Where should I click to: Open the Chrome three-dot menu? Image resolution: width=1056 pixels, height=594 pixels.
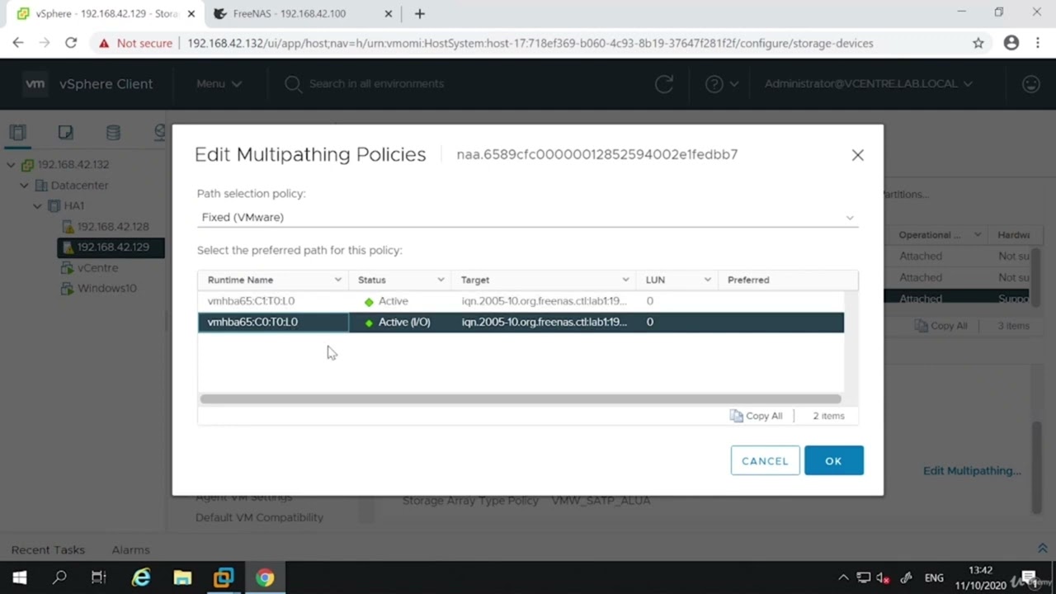[1037, 43]
